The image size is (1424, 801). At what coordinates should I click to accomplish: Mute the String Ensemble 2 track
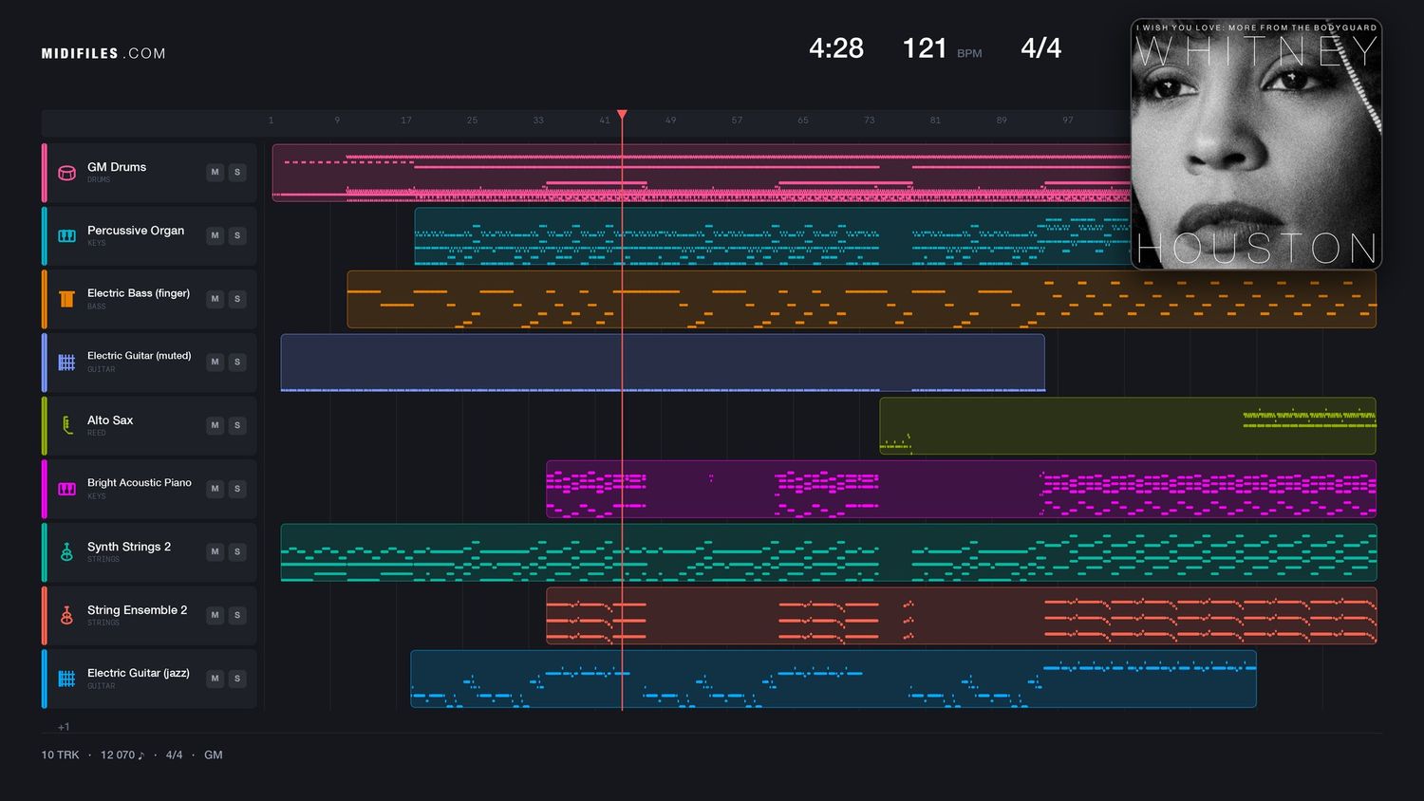click(x=215, y=615)
